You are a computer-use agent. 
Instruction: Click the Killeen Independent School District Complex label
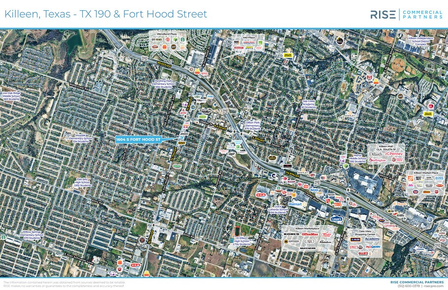tap(420, 41)
